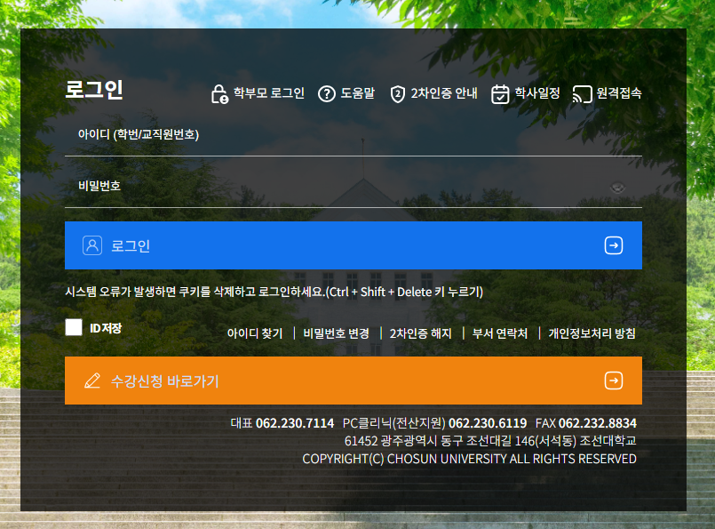Open the 비밀번호 변경 link

click(336, 333)
